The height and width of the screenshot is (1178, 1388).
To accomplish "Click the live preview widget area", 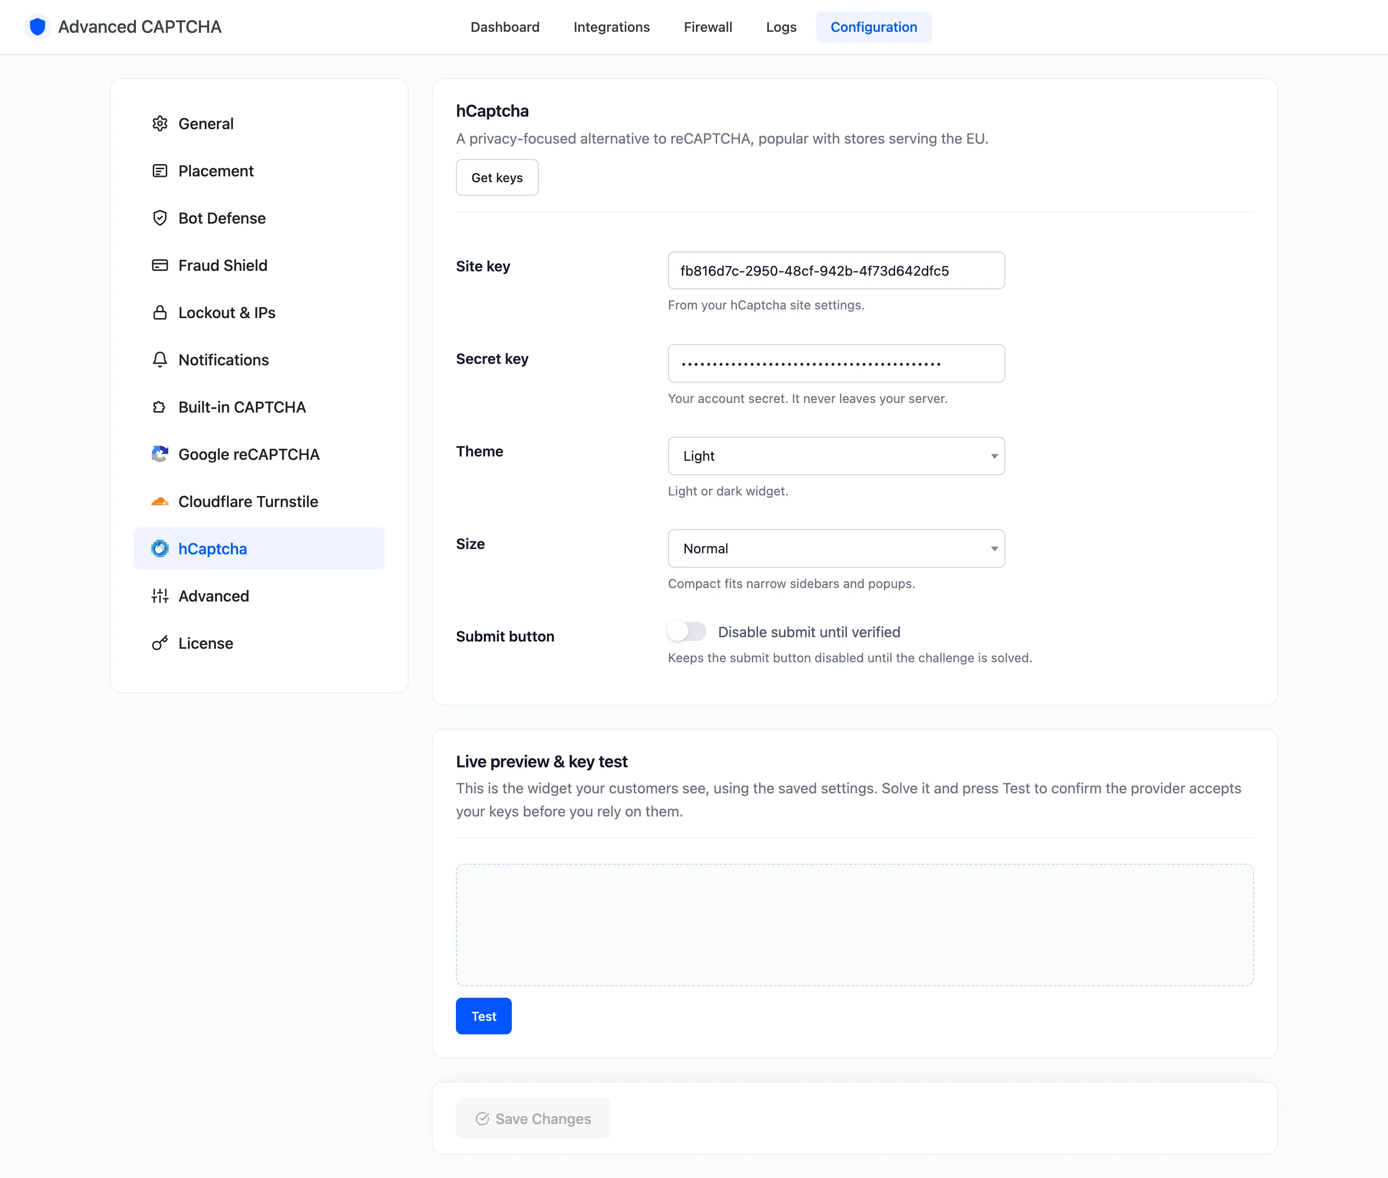I will pos(854,925).
